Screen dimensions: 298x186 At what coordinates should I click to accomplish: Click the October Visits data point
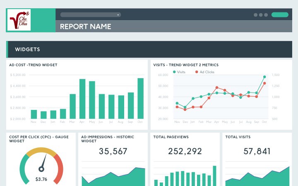[x=264, y=77]
